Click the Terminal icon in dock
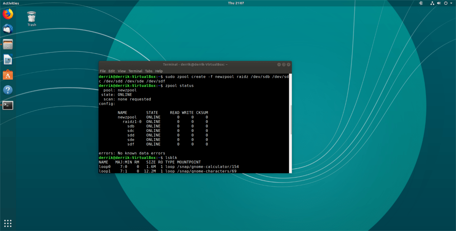This screenshot has width=456, height=231. click(8, 105)
